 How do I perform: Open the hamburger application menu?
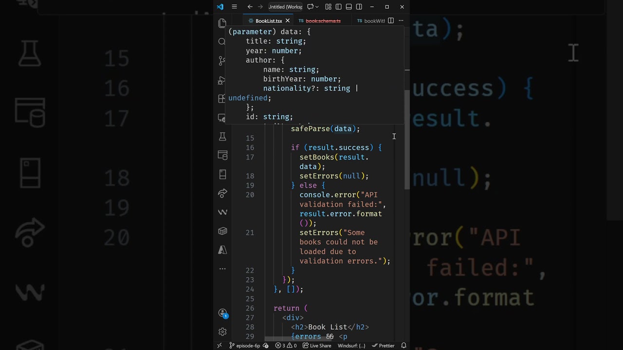(x=234, y=7)
